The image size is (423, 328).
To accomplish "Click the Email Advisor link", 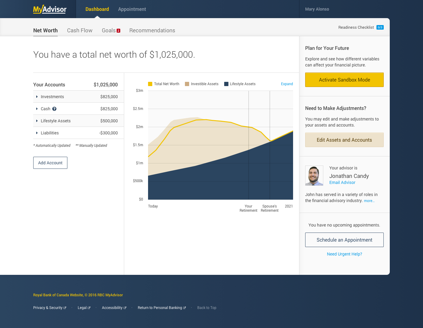I will click(x=342, y=182).
